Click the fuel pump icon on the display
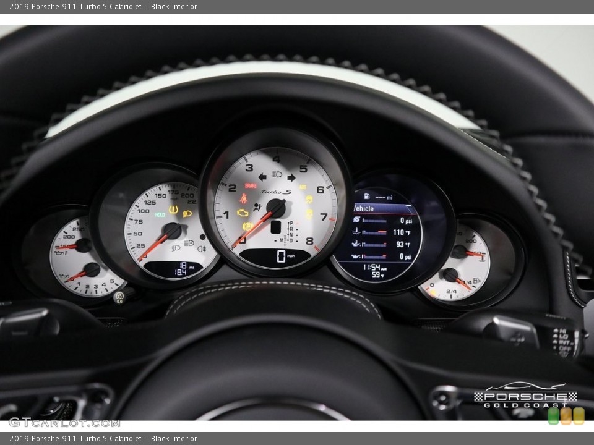 point(367,196)
